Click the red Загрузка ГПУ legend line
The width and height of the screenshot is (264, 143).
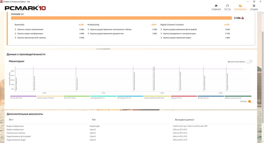click(184, 96)
